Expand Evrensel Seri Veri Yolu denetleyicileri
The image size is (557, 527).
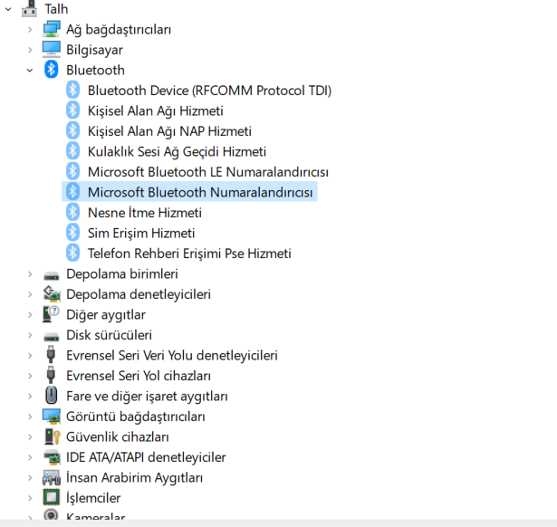[30, 356]
